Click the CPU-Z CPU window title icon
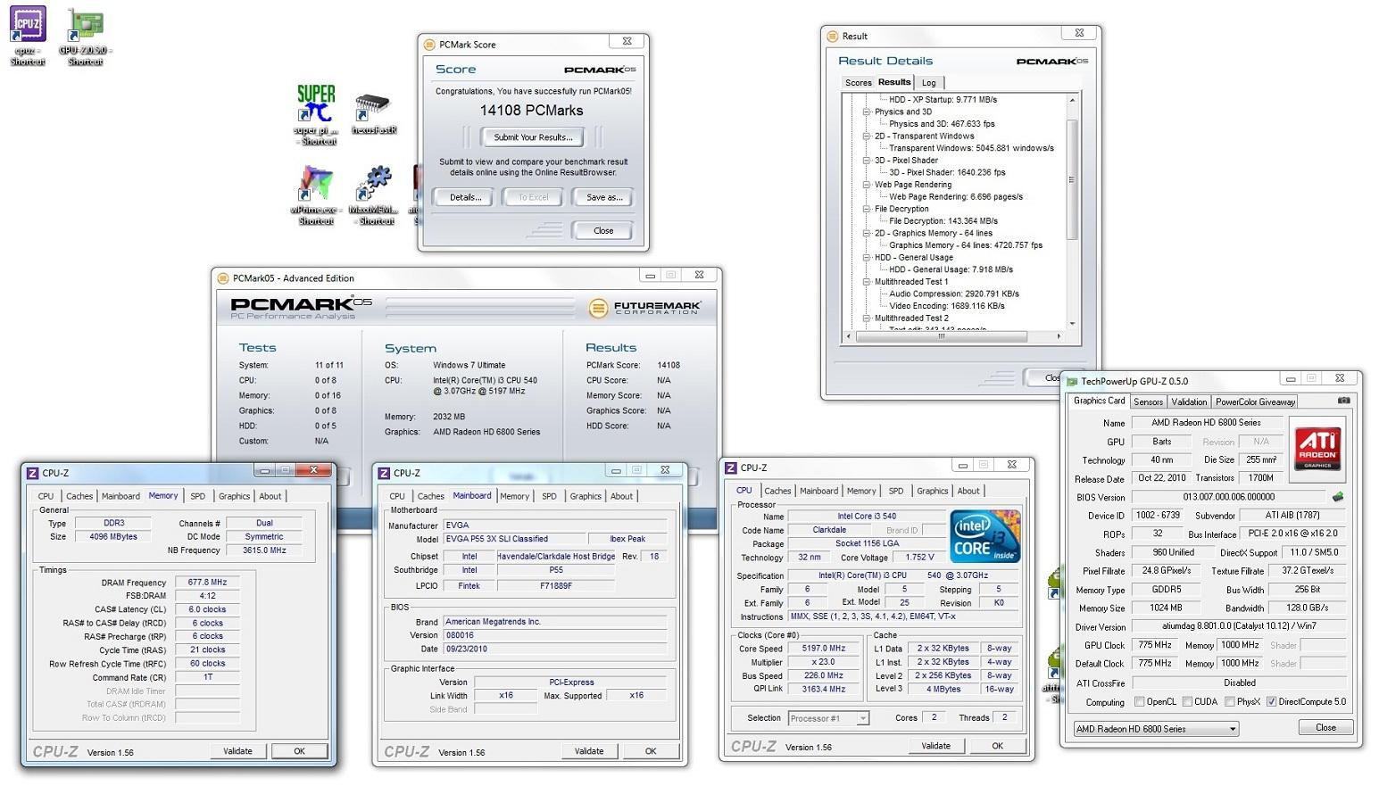Image resolution: width=1379 pixels, height=786 pixels. point(730,467)
